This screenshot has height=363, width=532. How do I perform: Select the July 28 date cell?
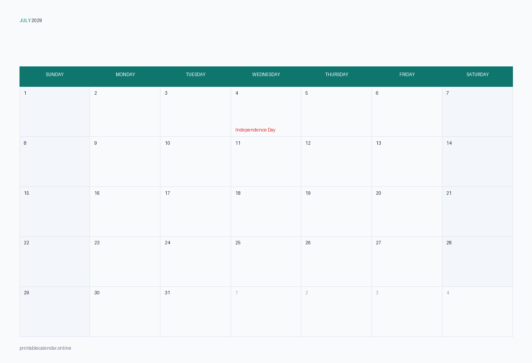477,262
